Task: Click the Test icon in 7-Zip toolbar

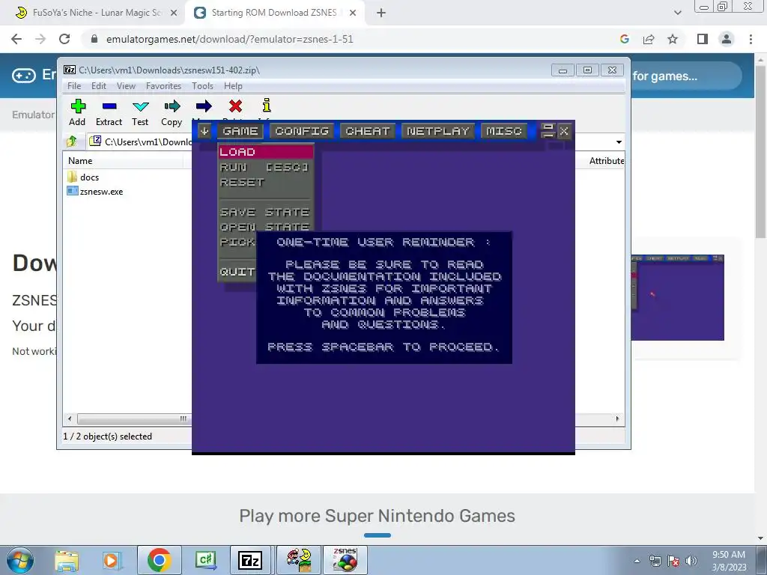Action: tap(140, 106)
